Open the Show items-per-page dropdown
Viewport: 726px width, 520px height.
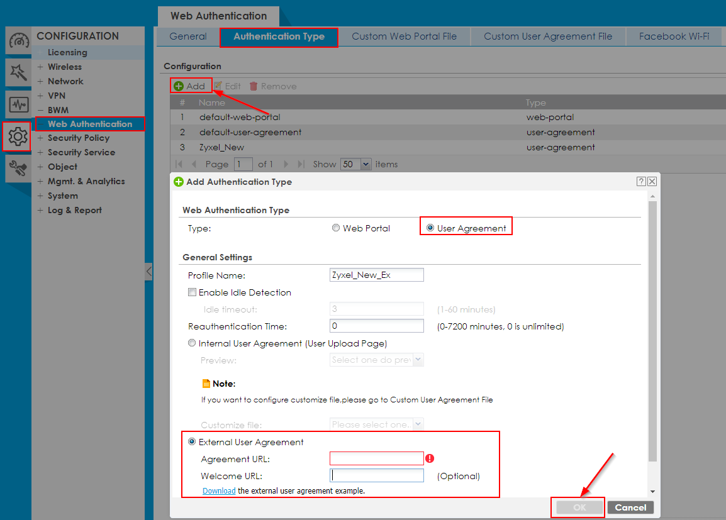(366, 164)
